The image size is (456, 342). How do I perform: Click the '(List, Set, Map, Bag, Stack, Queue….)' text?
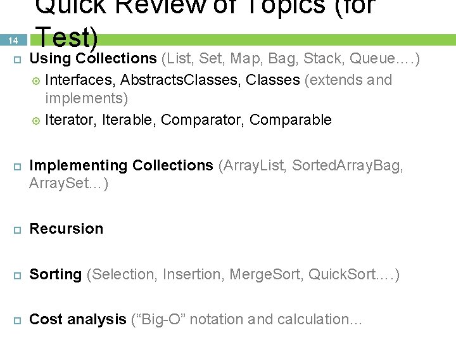[x=291, y=59]
